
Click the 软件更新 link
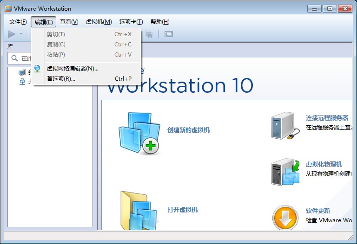click(318, 211)
